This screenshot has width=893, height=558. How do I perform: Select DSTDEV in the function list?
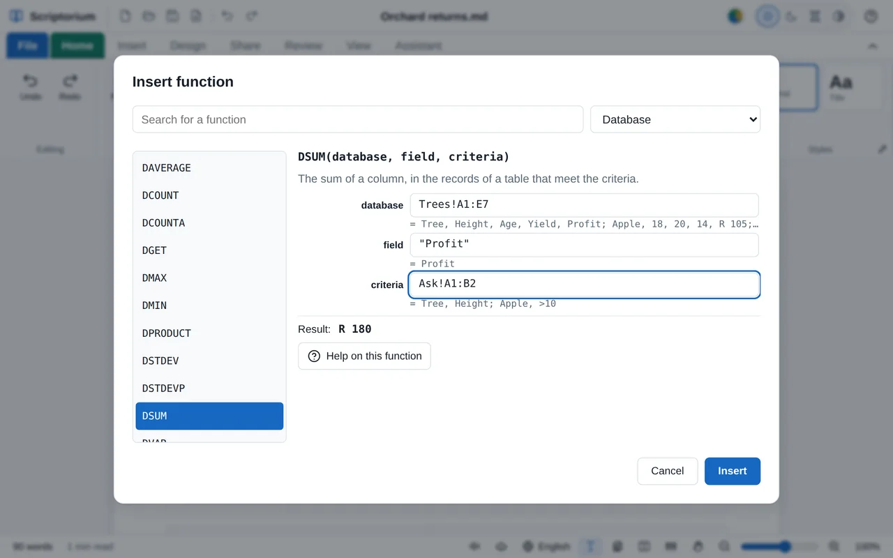(x=209, y=361)
